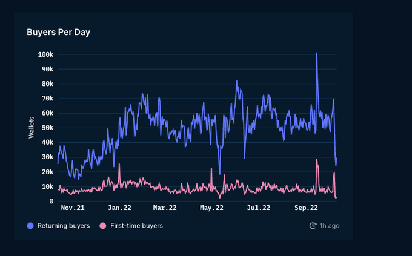Click the refresh clock icon
This screenshot has width=412, height=256.
[313, 226]
